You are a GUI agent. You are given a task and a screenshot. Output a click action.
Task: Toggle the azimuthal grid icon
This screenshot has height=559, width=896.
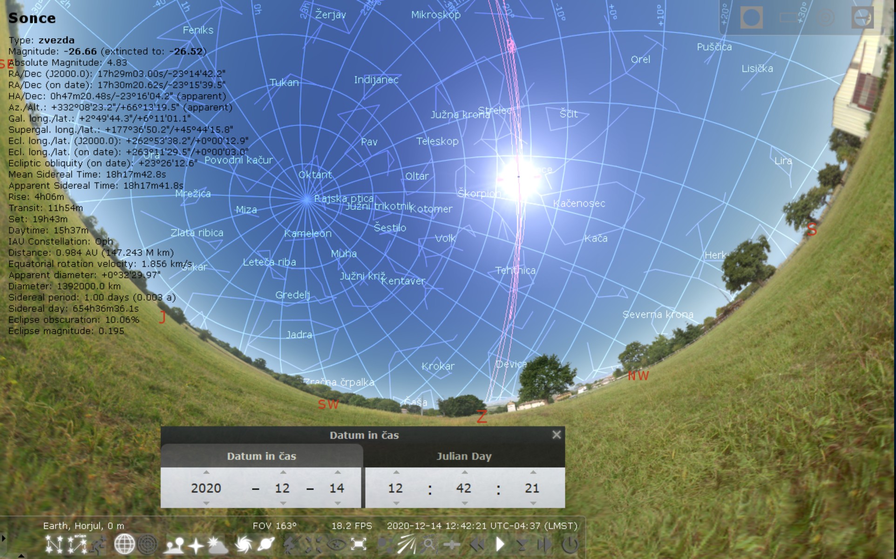click(x=148, y=544)
